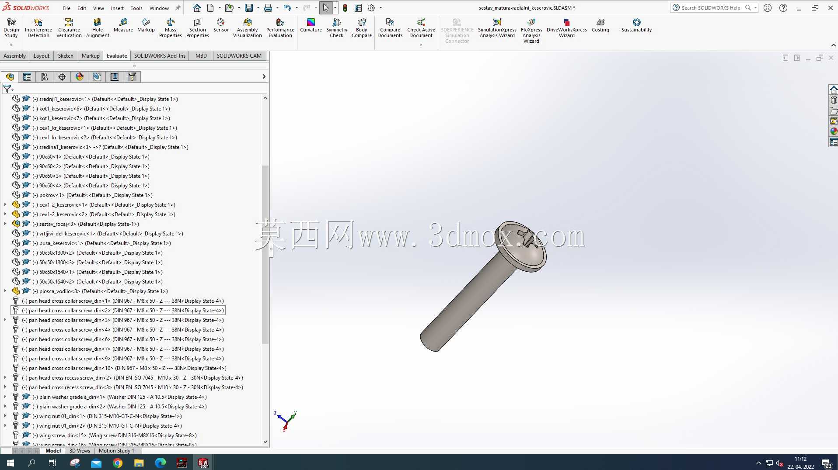Click the Save icon in top toolbar
The height and width of the screenshot is (470, 838).
tap(248, 8)
